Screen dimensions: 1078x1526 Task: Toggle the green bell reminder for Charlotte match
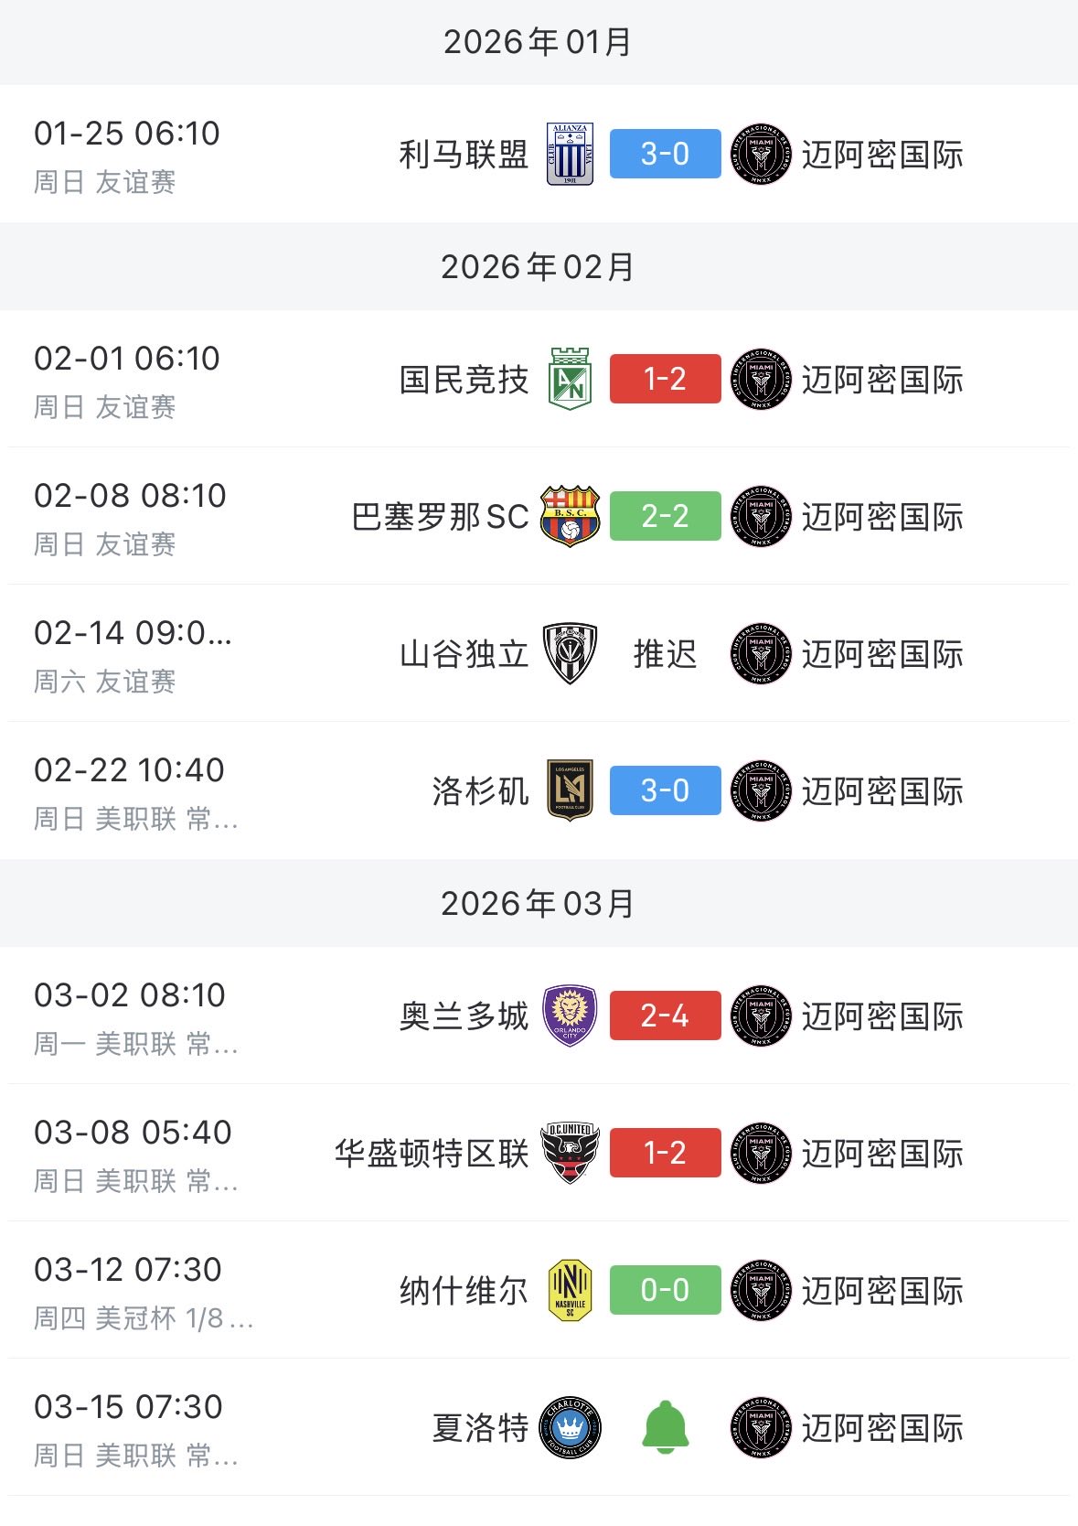click(665, 1427)
